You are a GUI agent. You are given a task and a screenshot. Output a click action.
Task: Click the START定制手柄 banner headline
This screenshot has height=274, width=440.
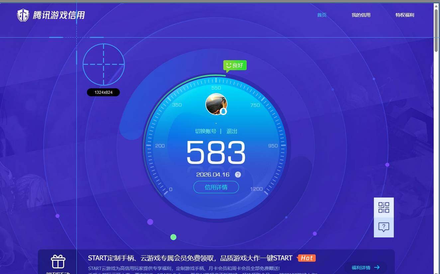point(190,258)
